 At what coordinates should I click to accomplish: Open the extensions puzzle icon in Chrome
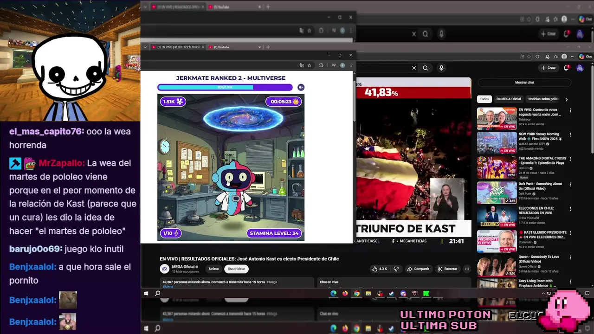coord(321,65)
